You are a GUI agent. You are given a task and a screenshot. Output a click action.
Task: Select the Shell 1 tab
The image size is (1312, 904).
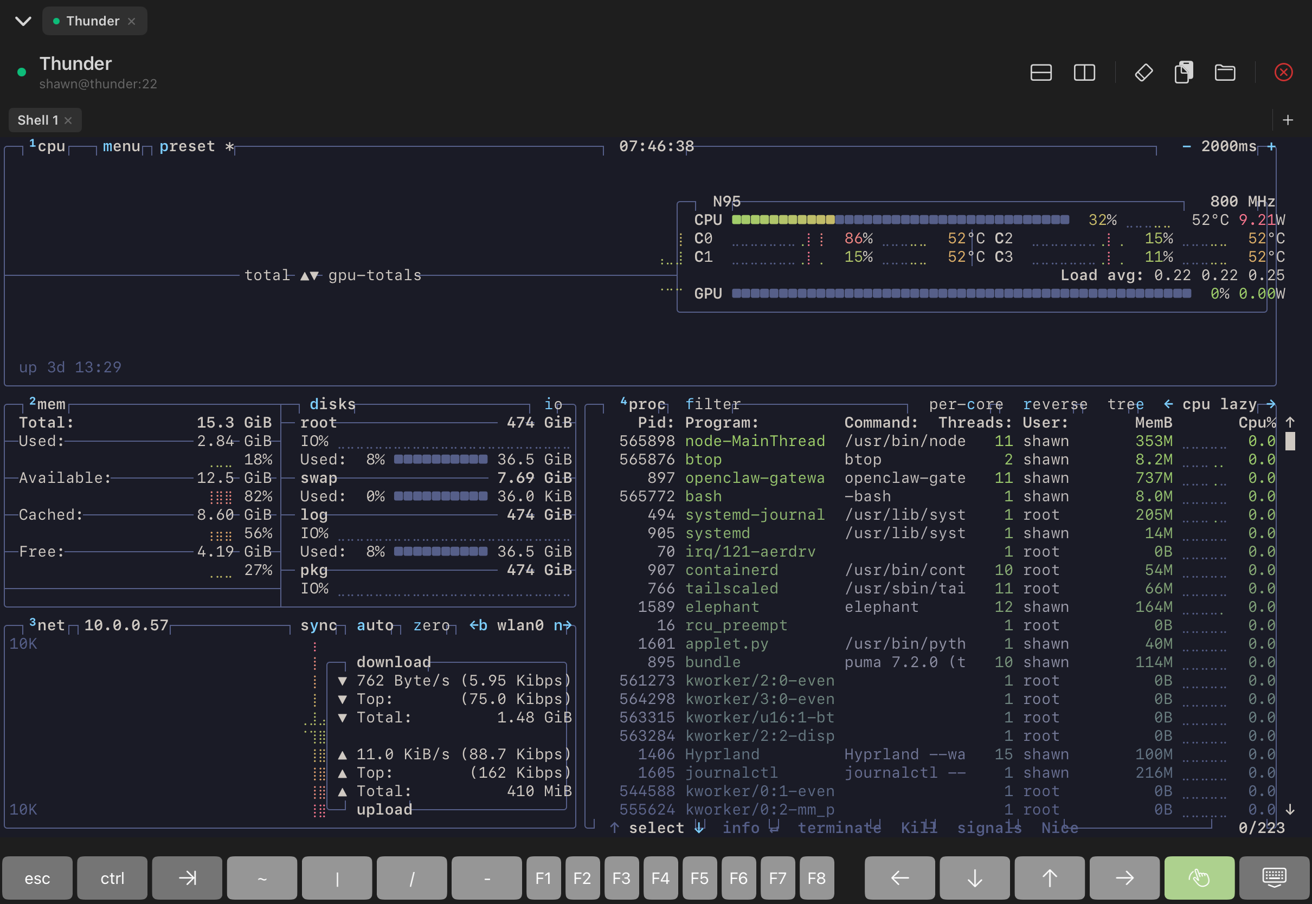coord(38,120)
